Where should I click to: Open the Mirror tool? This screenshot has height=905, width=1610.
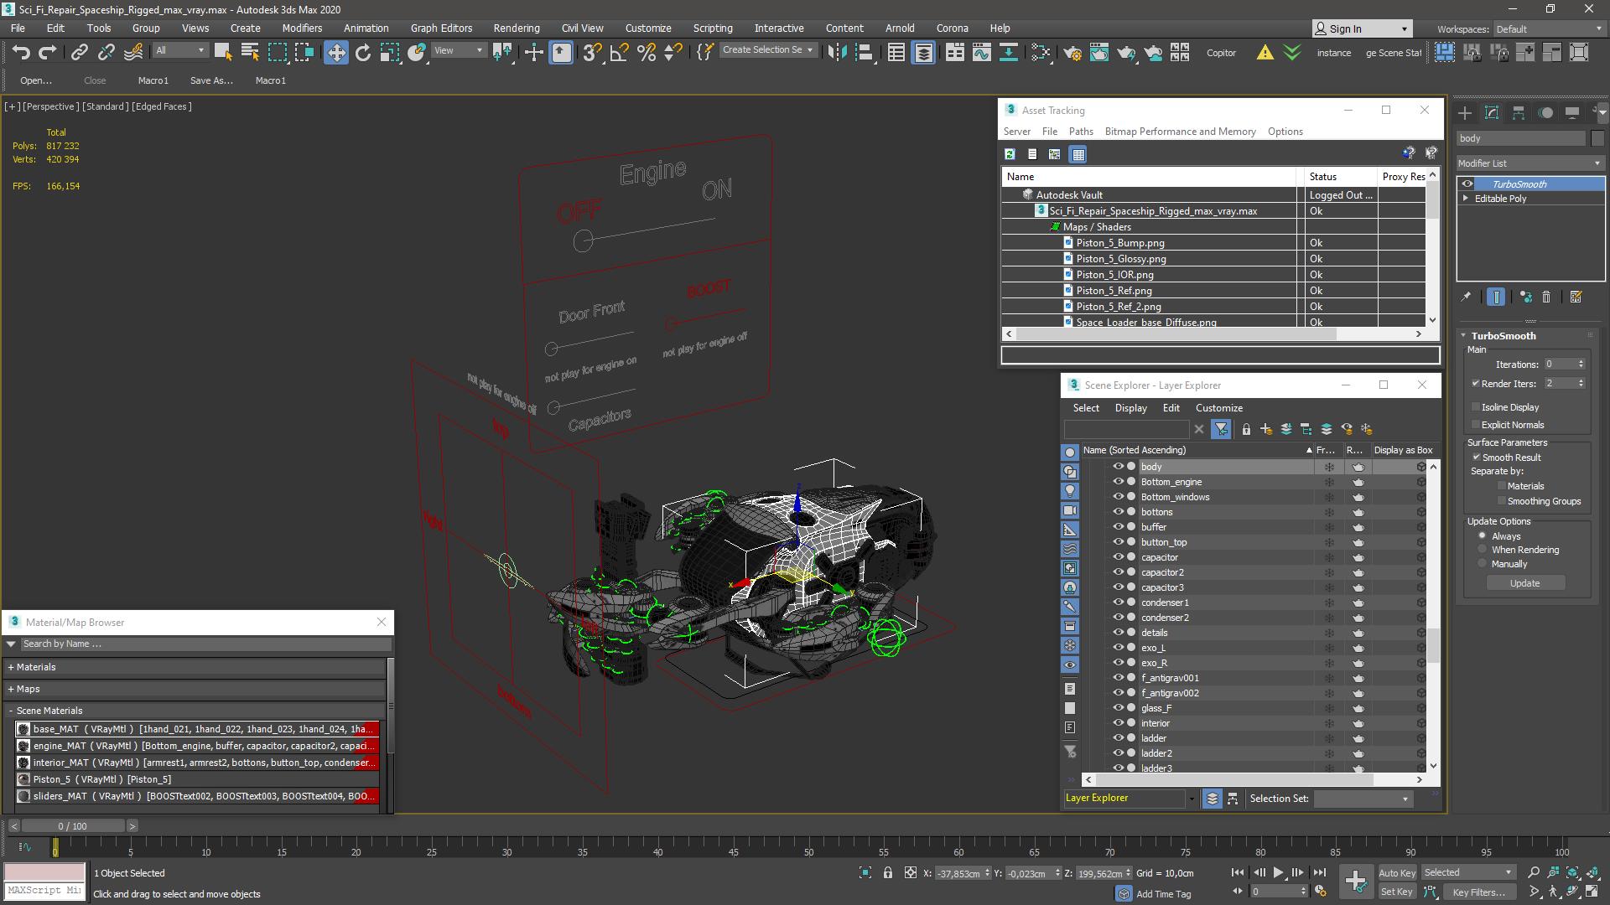[x=836, y=52]
